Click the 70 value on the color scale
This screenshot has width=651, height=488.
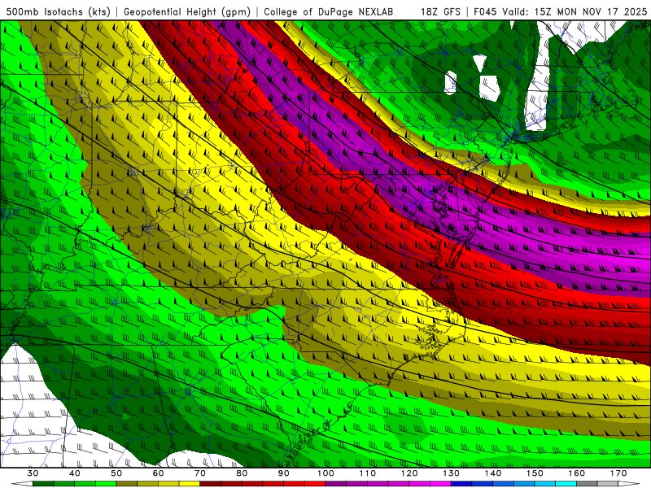[200, 473]
